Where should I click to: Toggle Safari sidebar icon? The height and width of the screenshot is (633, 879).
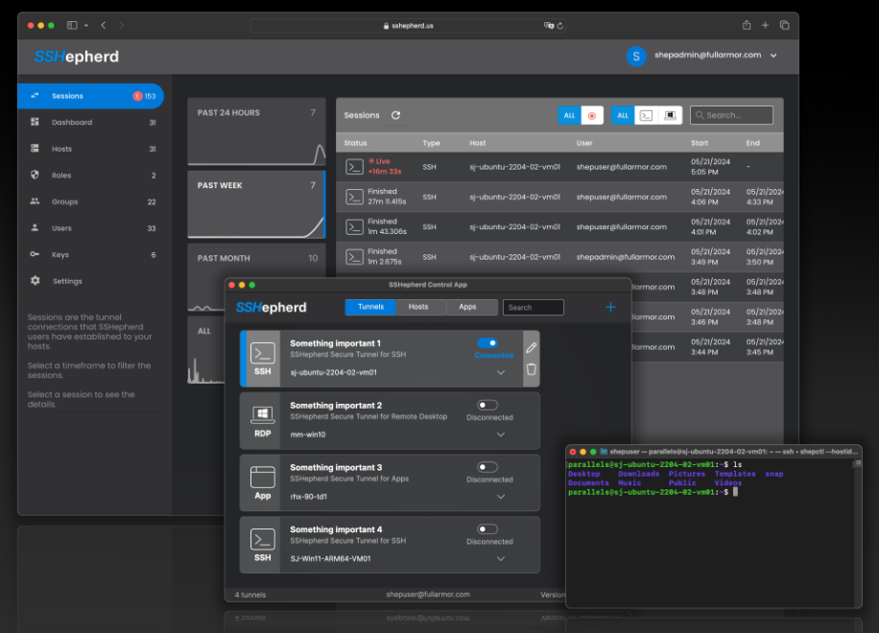(x=72, y=25)
